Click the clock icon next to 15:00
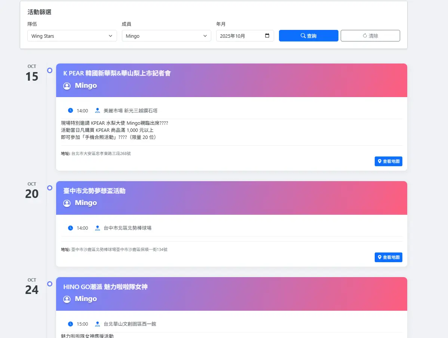This screenshot has height=338, width=448. 70,324
